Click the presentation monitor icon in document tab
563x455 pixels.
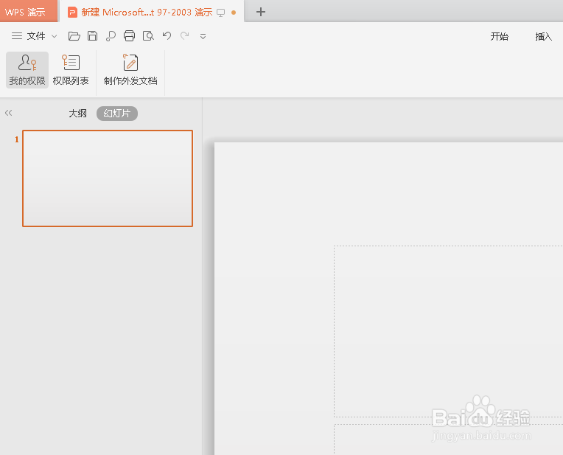click(221, 13)
